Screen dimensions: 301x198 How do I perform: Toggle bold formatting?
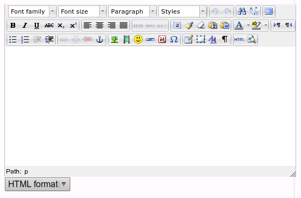coord(13,26)
